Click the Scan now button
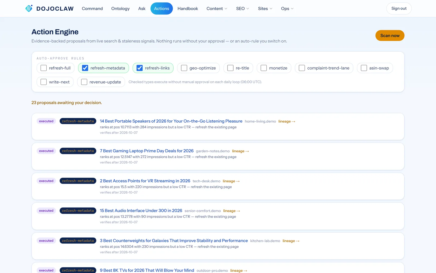Viewport: 436px width, 273px height. pos(390,35)
